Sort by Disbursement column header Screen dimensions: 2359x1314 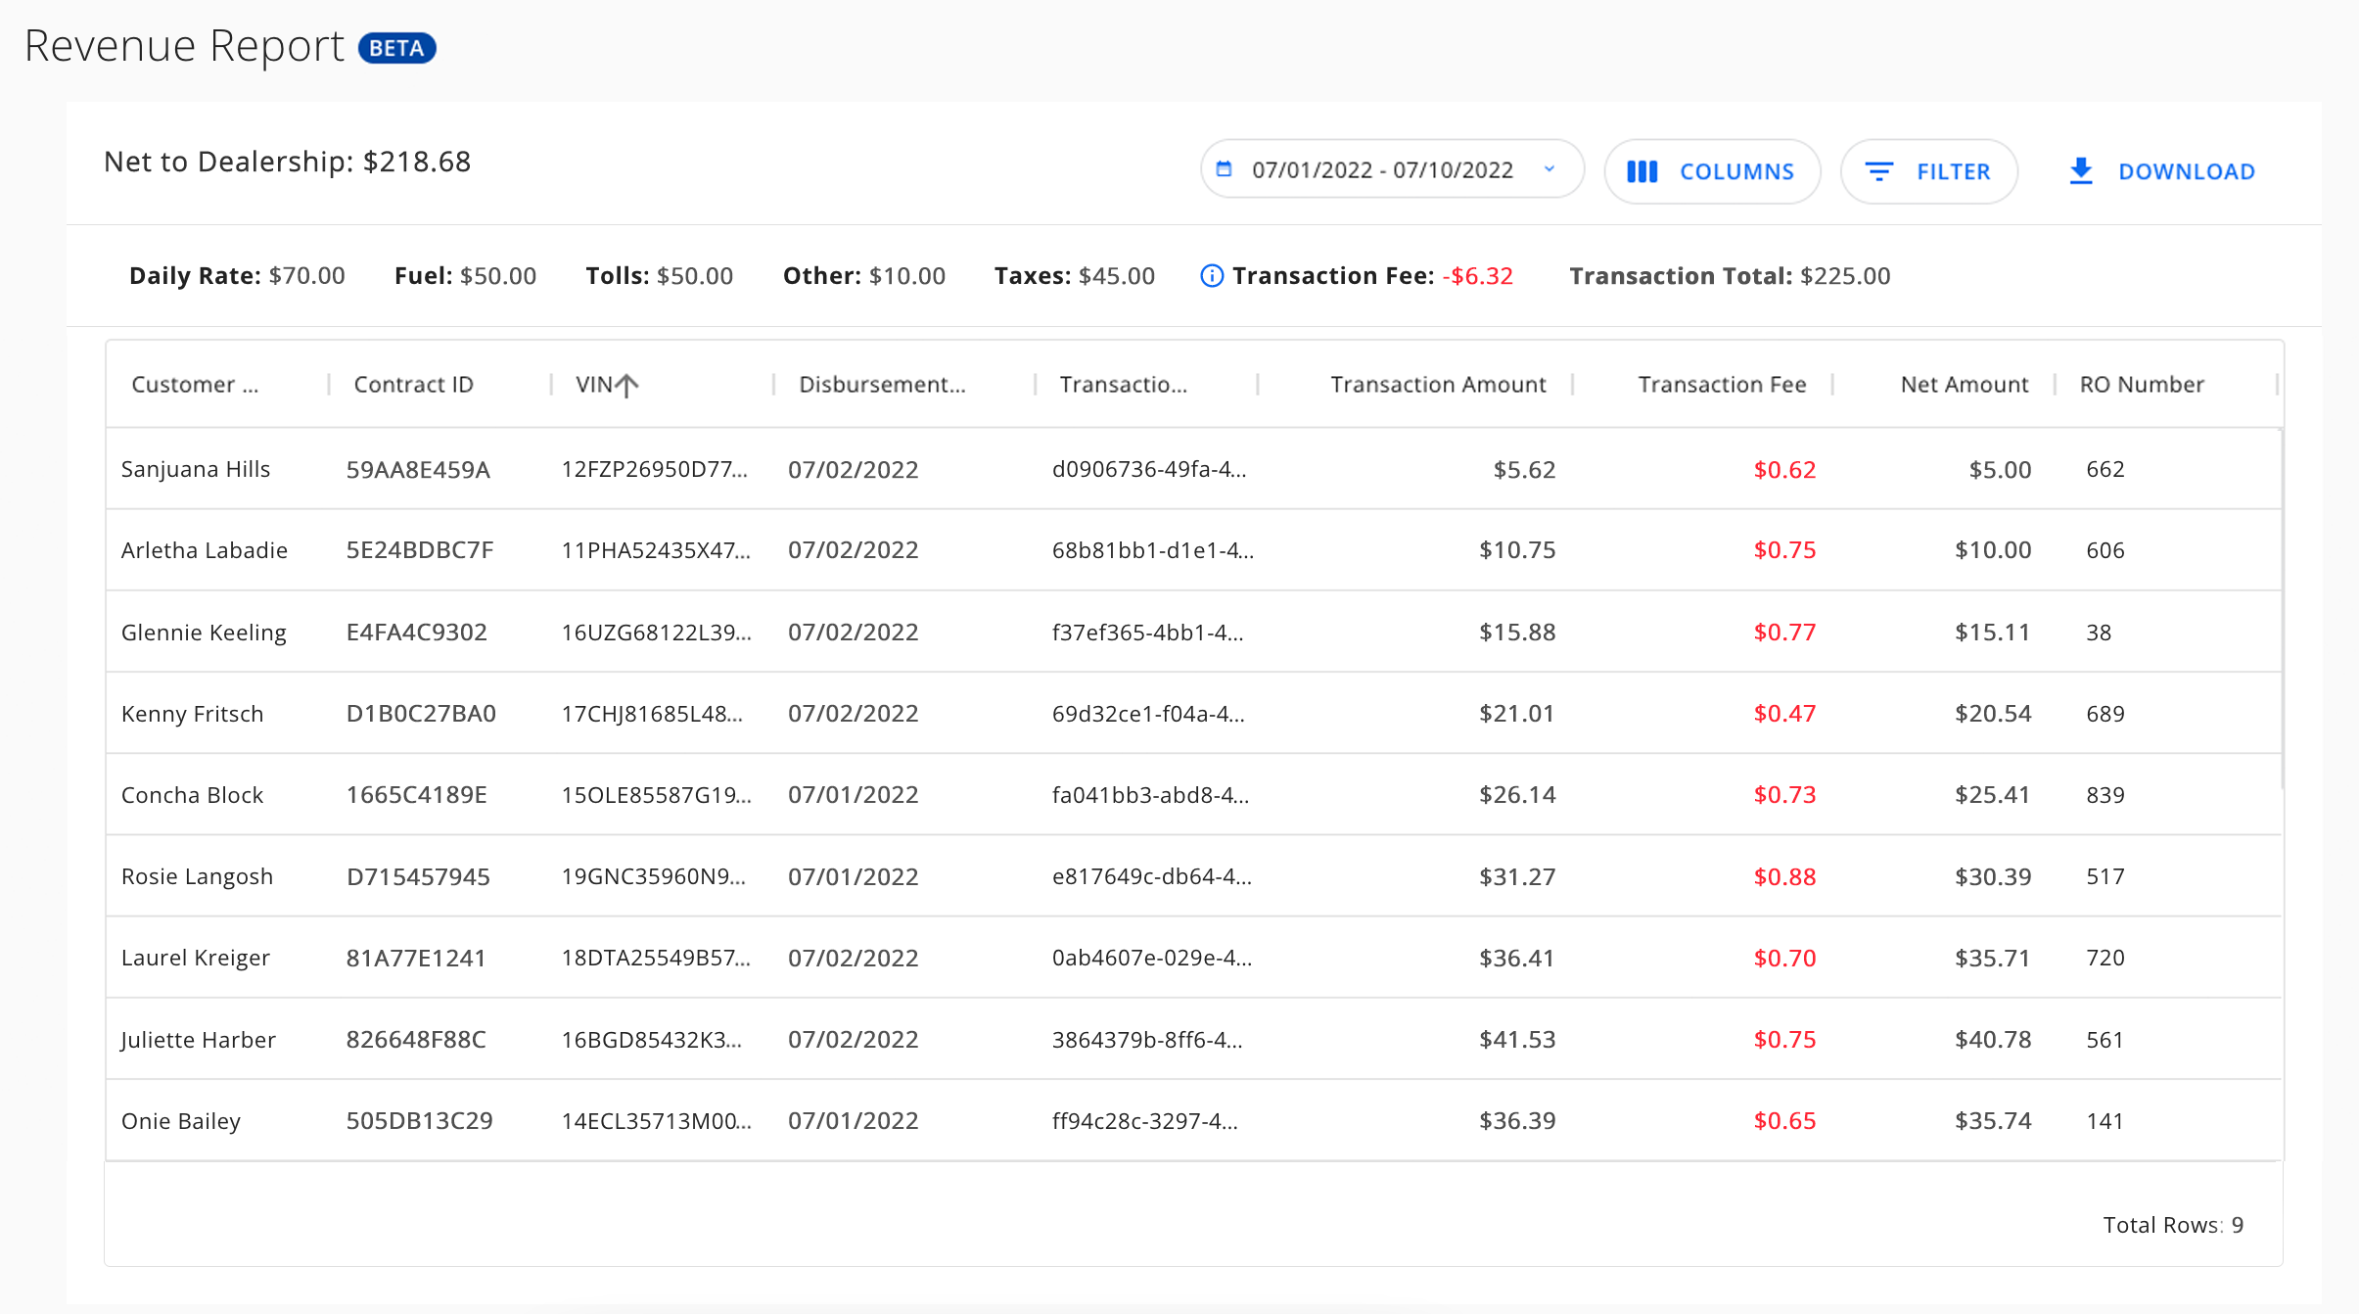click(882, 385)
